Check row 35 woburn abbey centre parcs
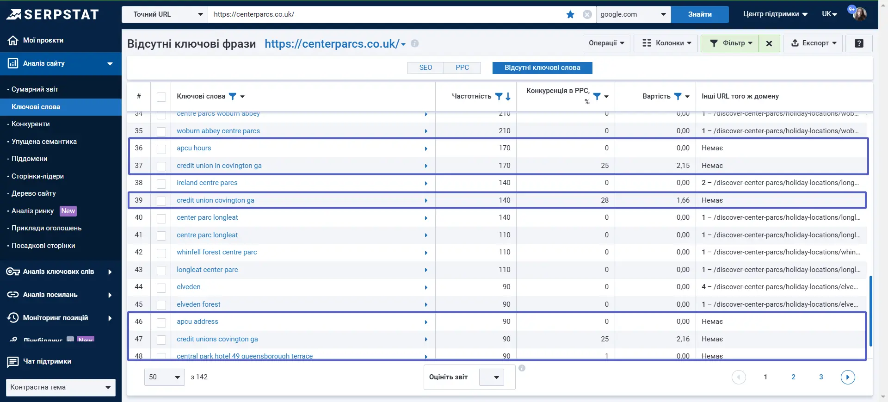The image size is (888, 402). 161,131
